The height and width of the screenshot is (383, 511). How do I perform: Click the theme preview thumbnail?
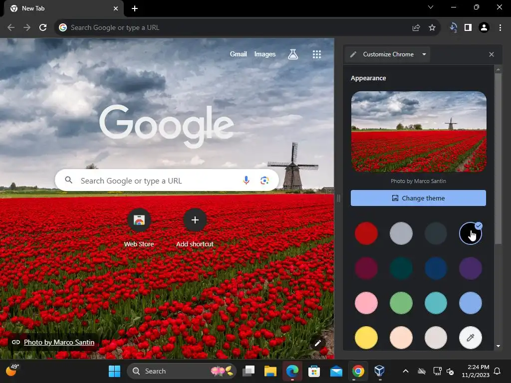point(419,132)
